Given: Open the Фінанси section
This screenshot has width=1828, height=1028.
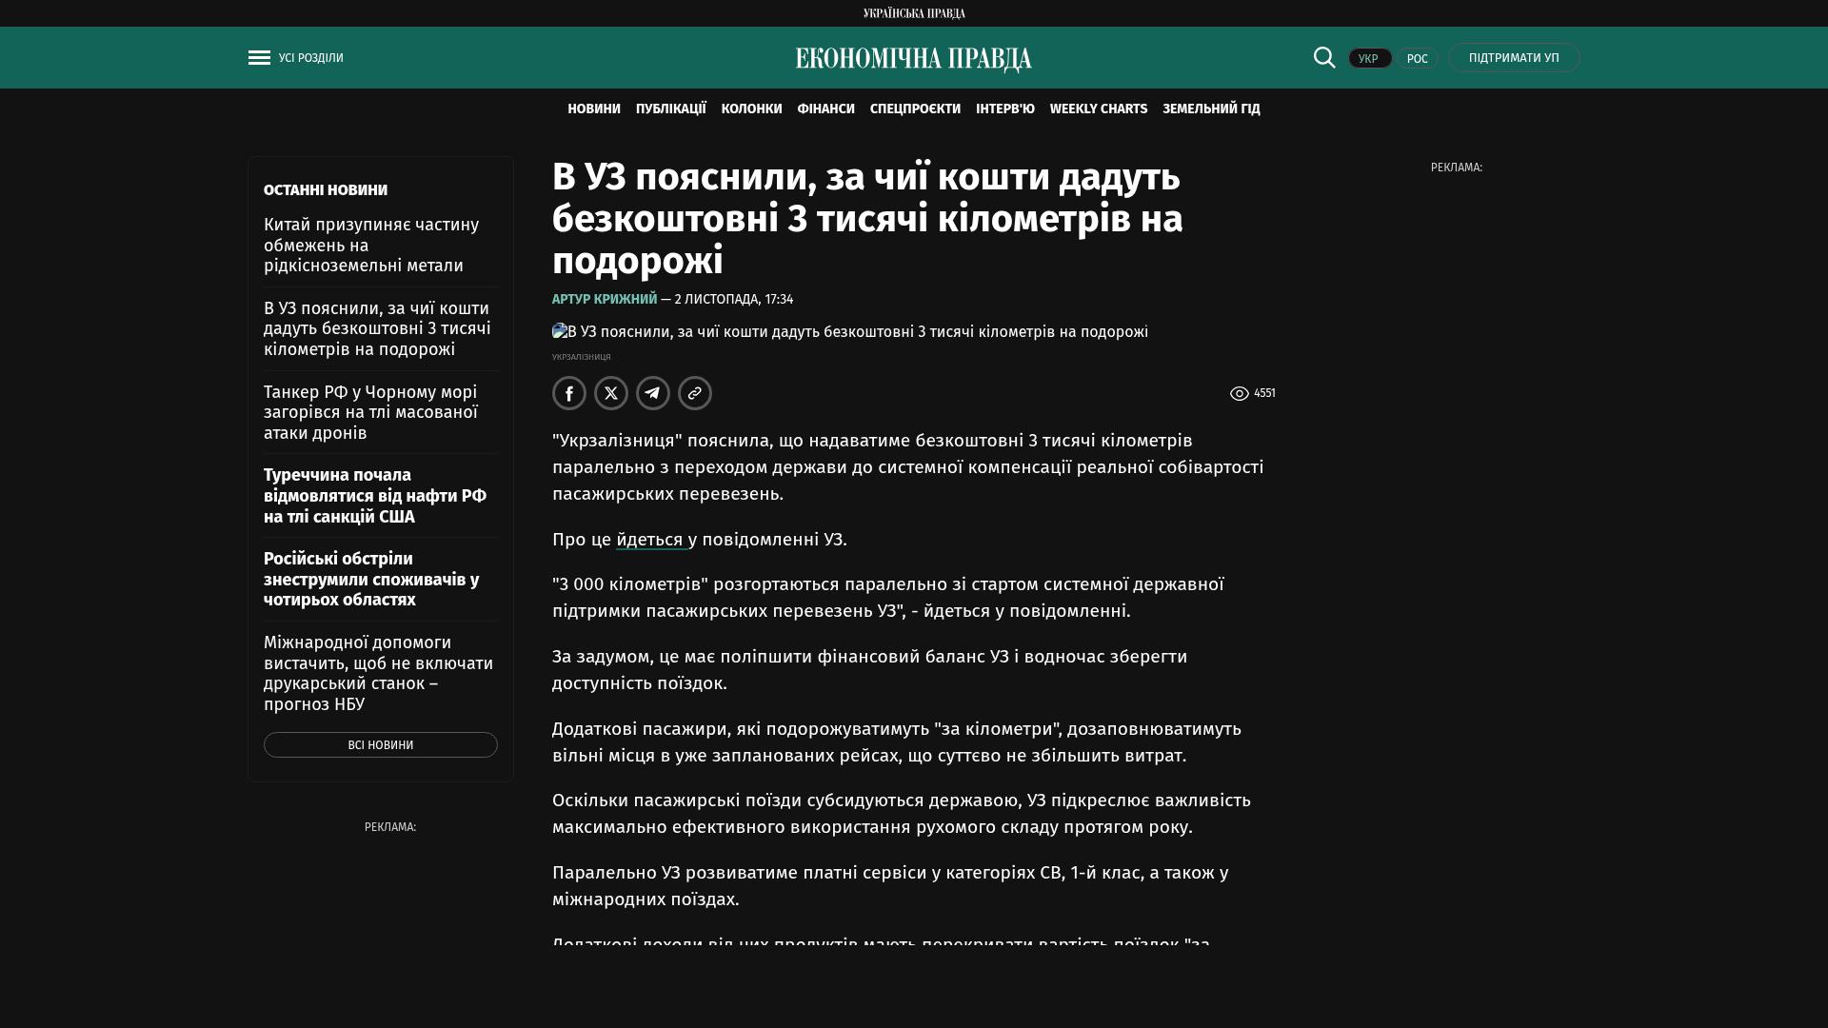Looking at the screenshot, I should [825, 109].
